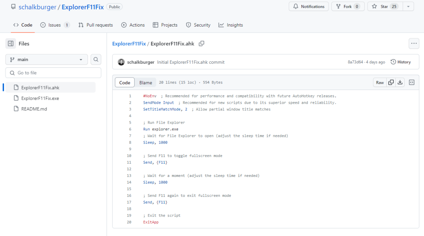Image resolution: width=424 pixels, height=236 pixels.
Task: Select ExplorerF11Fix.exe in file tree
Action: tap(50, 98)
